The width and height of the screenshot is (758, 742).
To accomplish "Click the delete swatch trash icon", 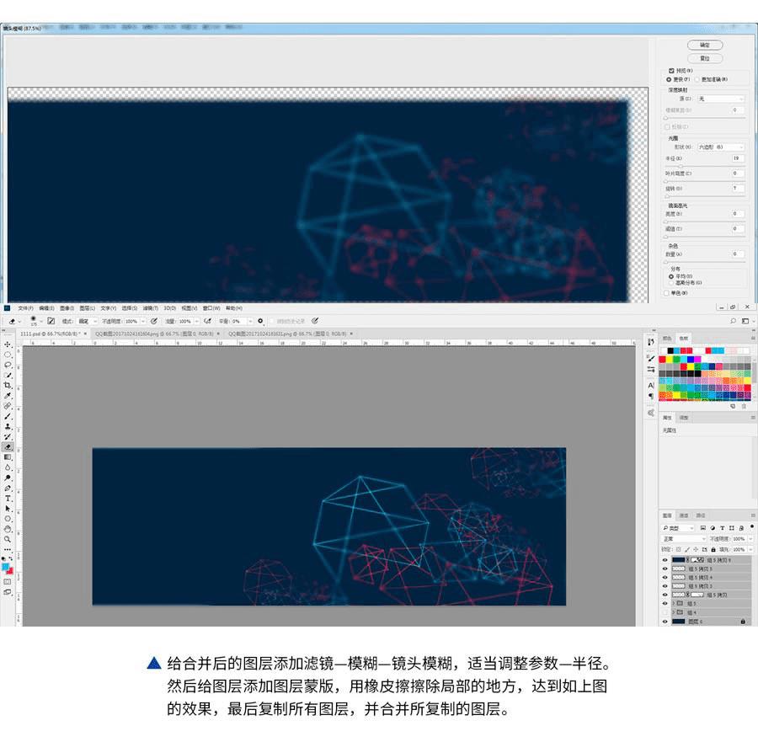I will pyautogui.click(x=745, y=407).
